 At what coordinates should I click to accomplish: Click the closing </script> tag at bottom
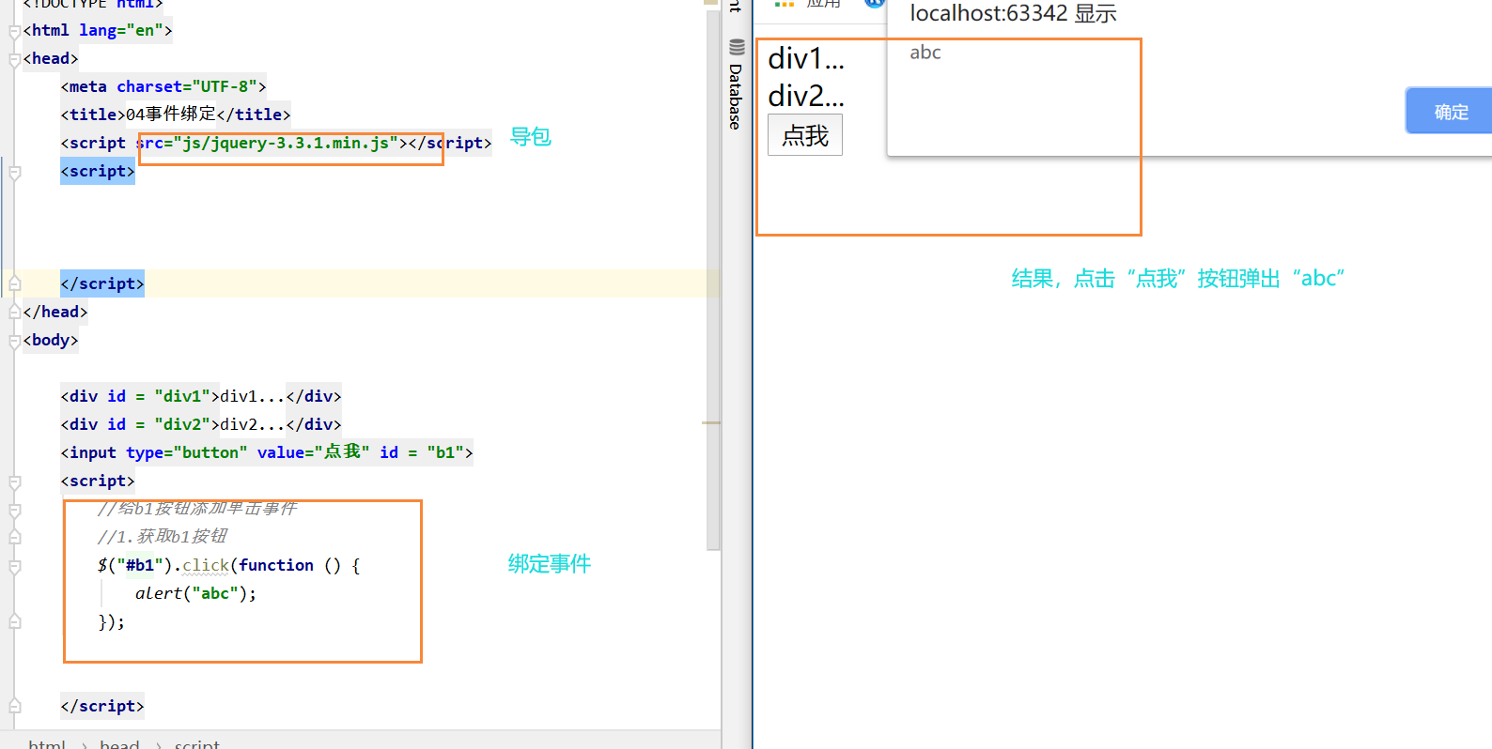pos(102,706)
